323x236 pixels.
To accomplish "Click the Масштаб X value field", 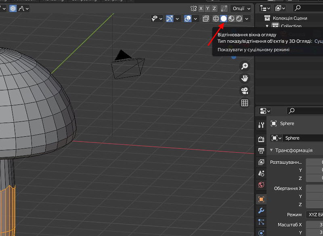I will pos(315,225).
